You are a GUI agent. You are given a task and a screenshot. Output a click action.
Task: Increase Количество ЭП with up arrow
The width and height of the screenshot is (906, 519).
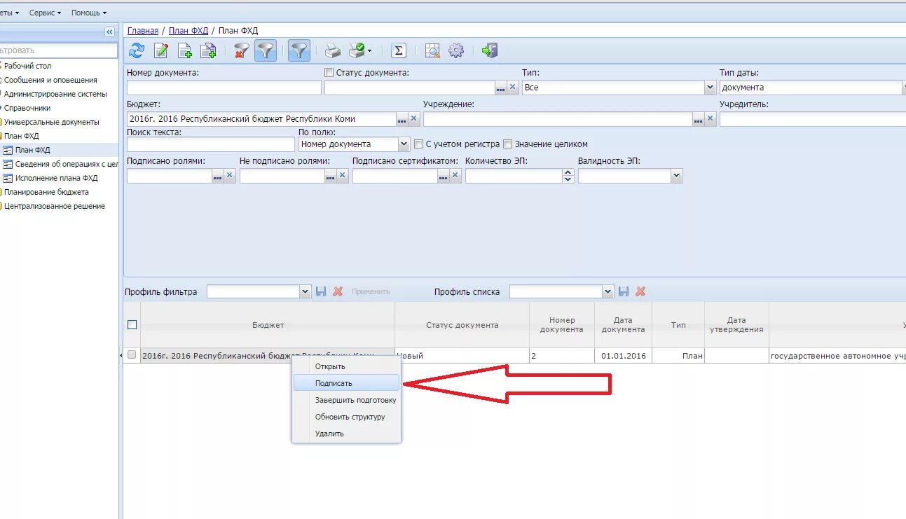click(568, 173)
